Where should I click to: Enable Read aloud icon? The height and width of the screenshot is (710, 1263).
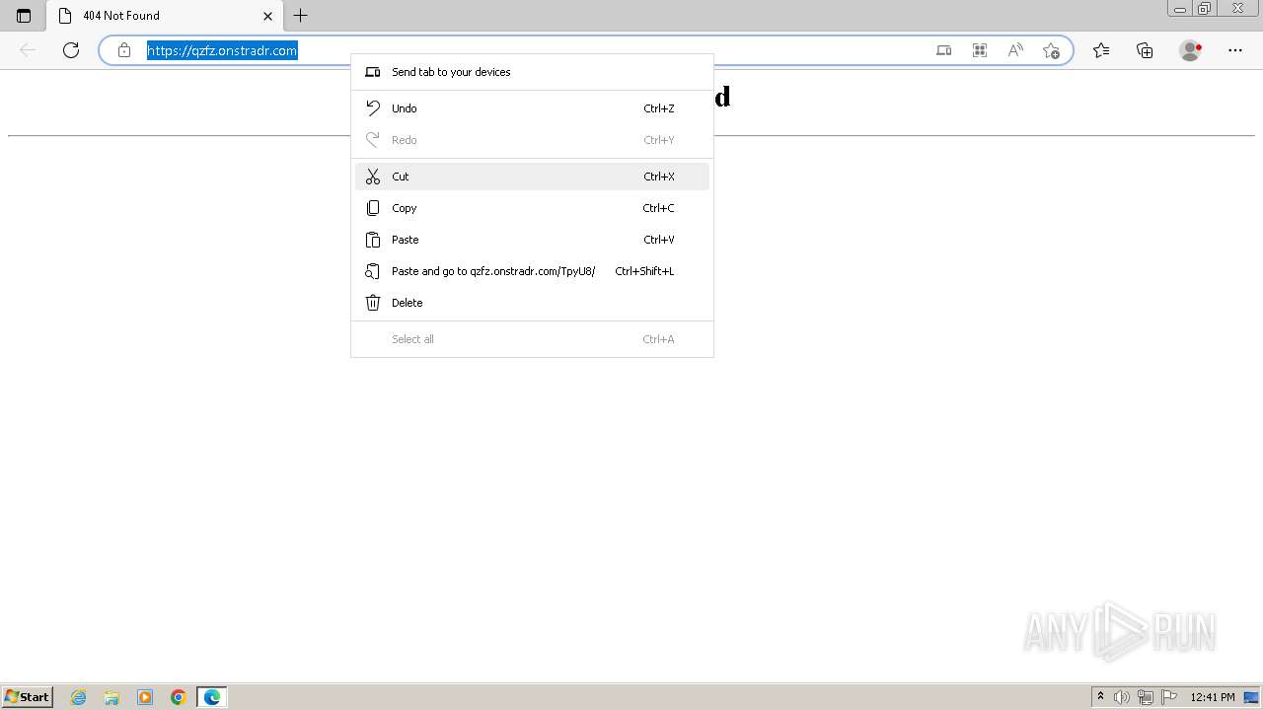pyautogui.click(x=1015, y=50)
